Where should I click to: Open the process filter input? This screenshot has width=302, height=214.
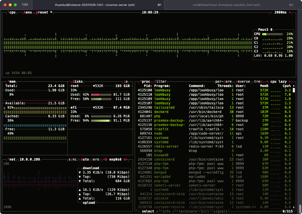pos(160,82)
